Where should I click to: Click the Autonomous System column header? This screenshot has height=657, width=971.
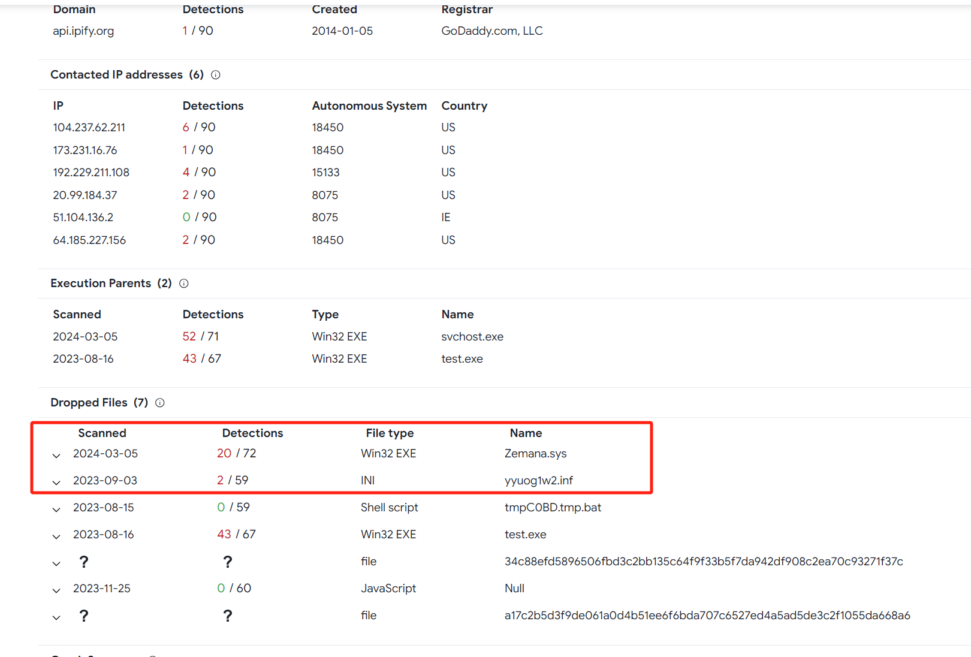(369, 106)
